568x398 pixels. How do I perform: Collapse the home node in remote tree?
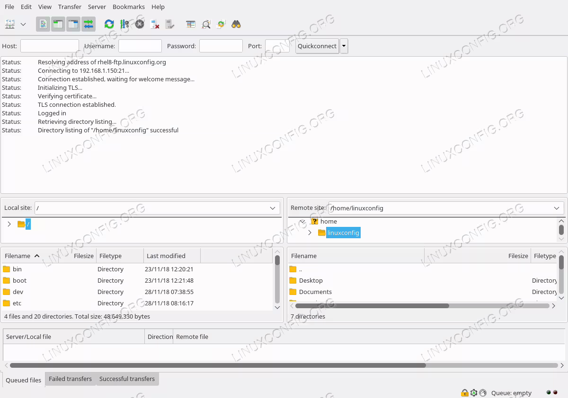302,221
